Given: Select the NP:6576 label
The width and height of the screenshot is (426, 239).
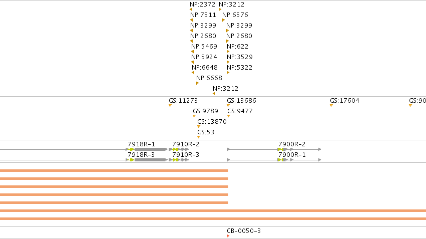Looking at the screenshot, I should pyautogui.click(x=235, y=15).
